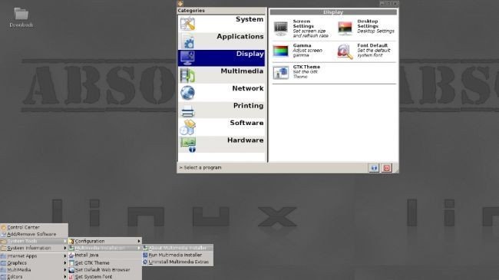The width and height of the screenshot is (499, 280).
Task: Select Run Multimedia Installer entry
Action: [x=177, y=255]
